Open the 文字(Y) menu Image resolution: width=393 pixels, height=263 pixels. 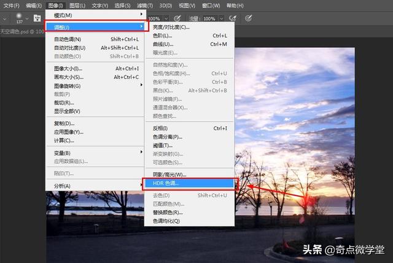point(99,6)
